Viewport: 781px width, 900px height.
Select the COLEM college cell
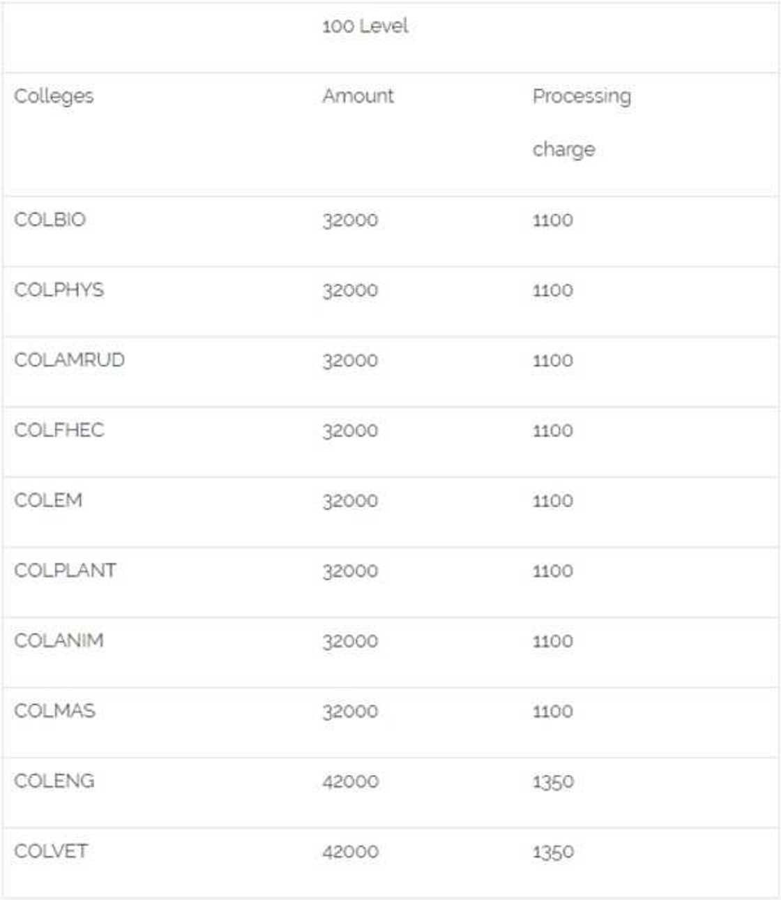point(48,500)
